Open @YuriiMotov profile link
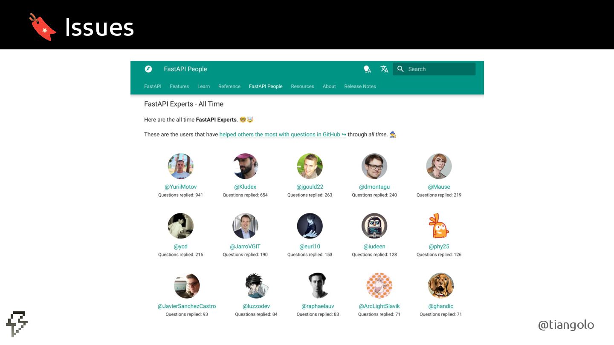The image size is (614, 345). point(180,187)
